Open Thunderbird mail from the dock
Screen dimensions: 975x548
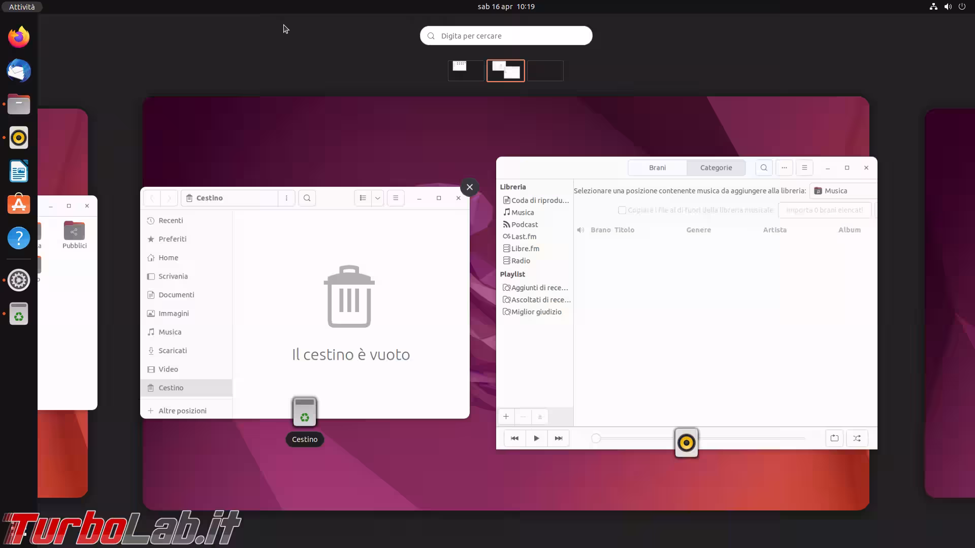point(19,71)
